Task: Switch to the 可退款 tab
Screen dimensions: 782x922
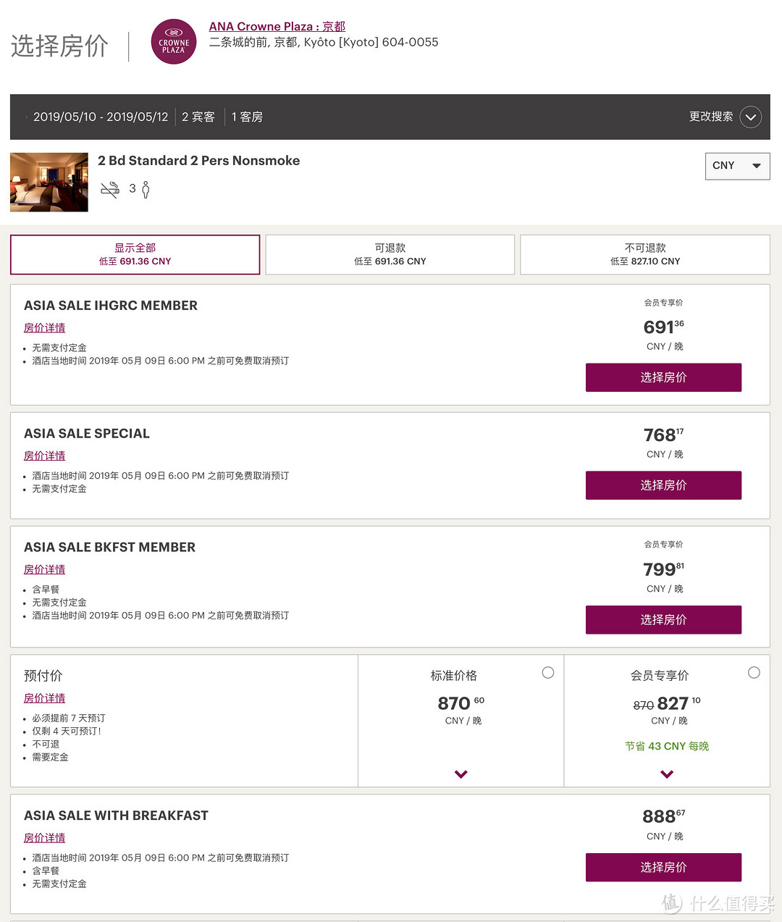Action: pos(390,254)
